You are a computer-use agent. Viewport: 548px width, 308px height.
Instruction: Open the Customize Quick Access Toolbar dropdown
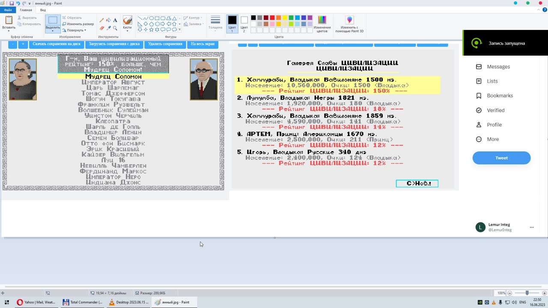coord(30,3)
